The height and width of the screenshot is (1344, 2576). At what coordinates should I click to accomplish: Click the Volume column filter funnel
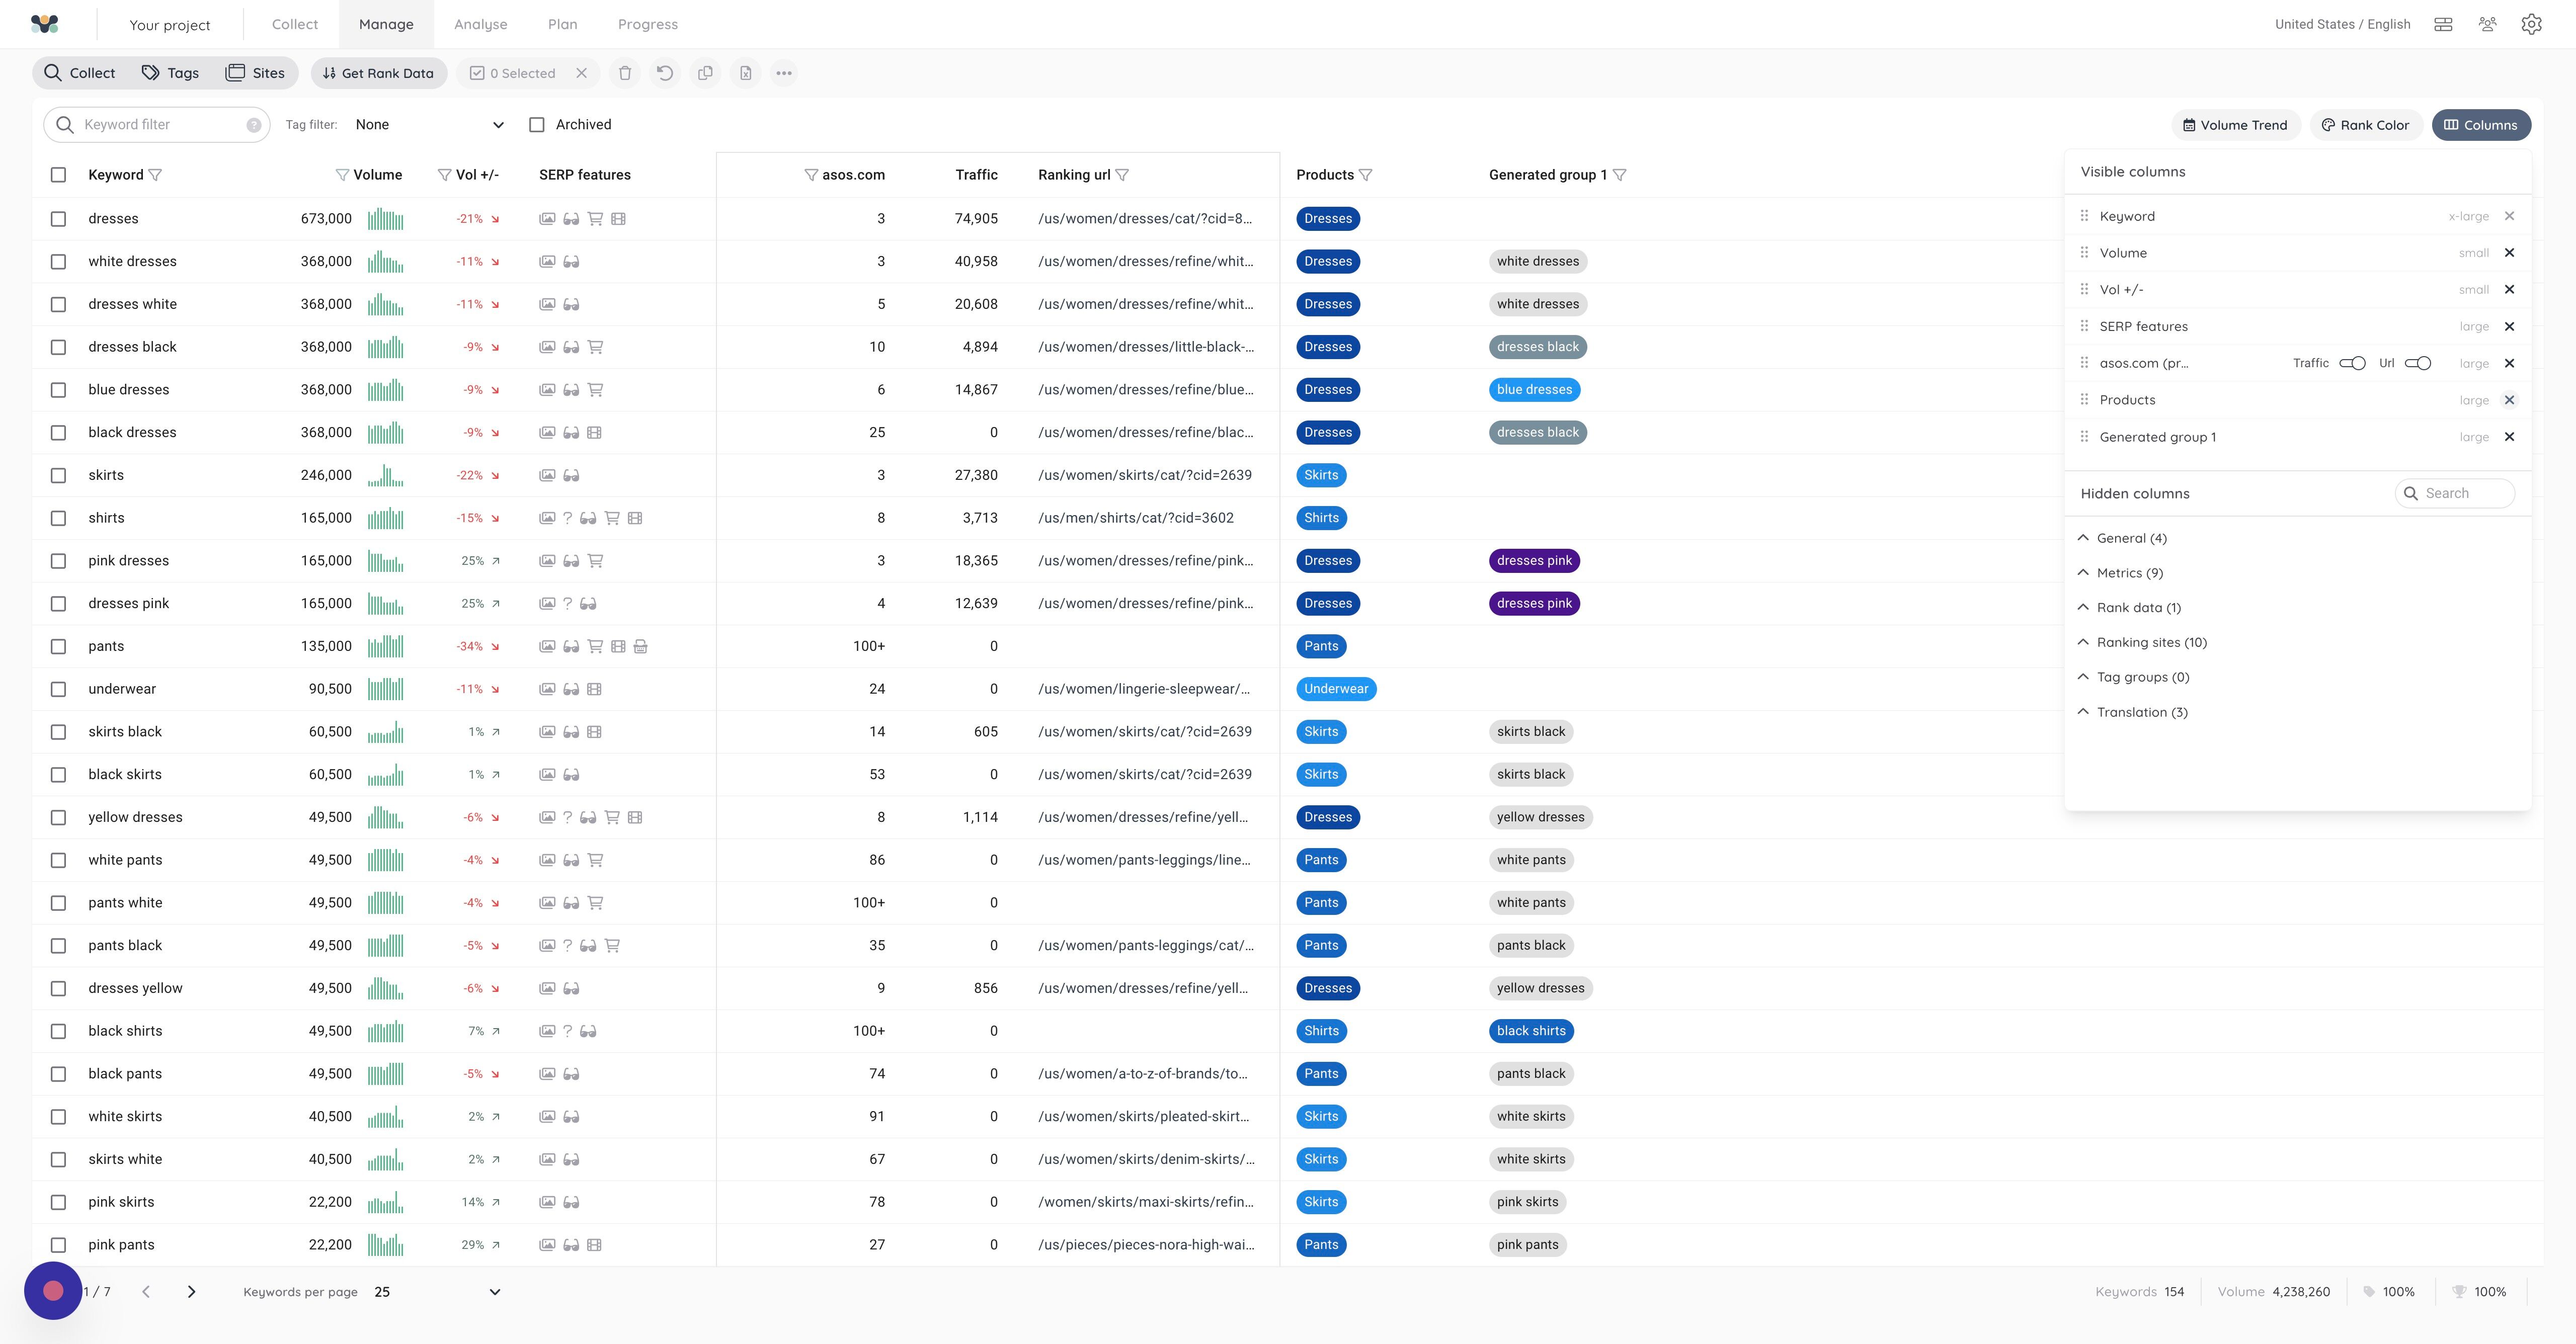(x=342, y=175)
